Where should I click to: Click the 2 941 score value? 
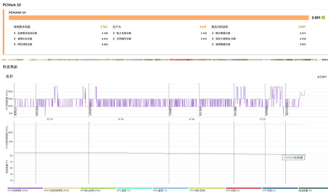coord(303,44)
